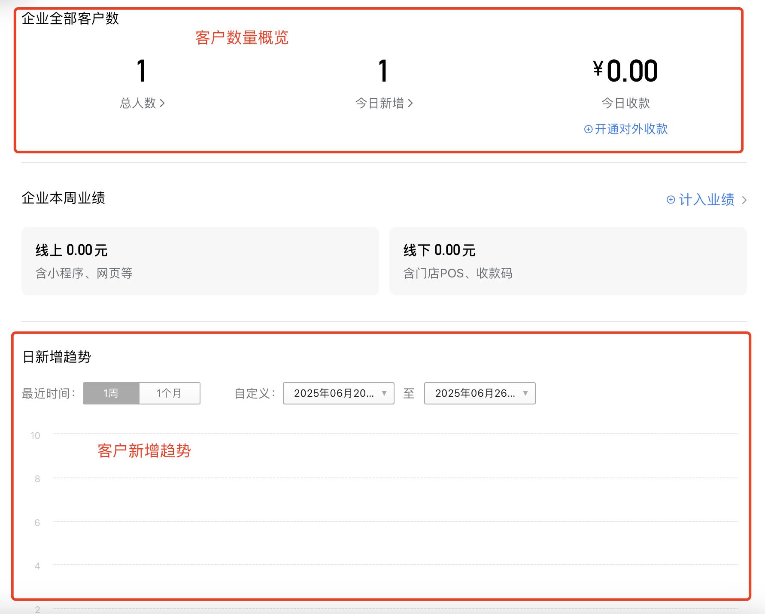The image size is (765, 614).
Task: Open the start date dropdown showing 2025年06月20
Action: (x=338, y=393)
